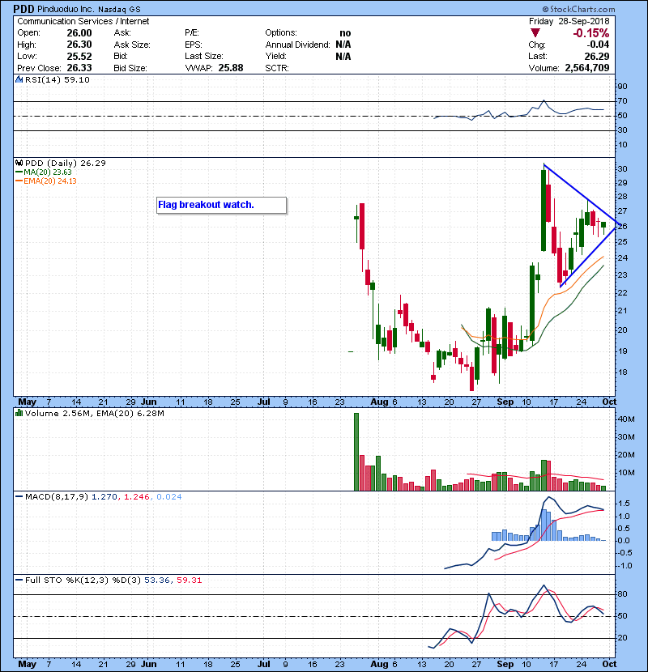This screenshot has width=648, height=672.
Task: Click the "Nasdaq GS" exchange label
Action: 119,10
